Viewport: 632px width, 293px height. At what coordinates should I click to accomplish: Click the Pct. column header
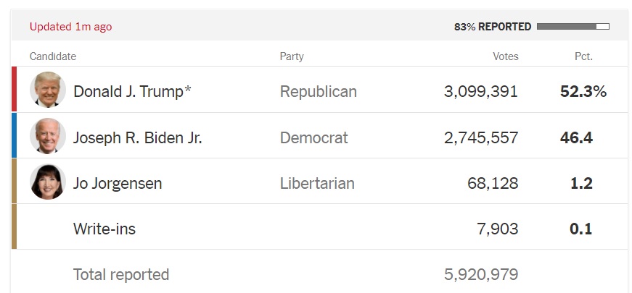[583, 56]
